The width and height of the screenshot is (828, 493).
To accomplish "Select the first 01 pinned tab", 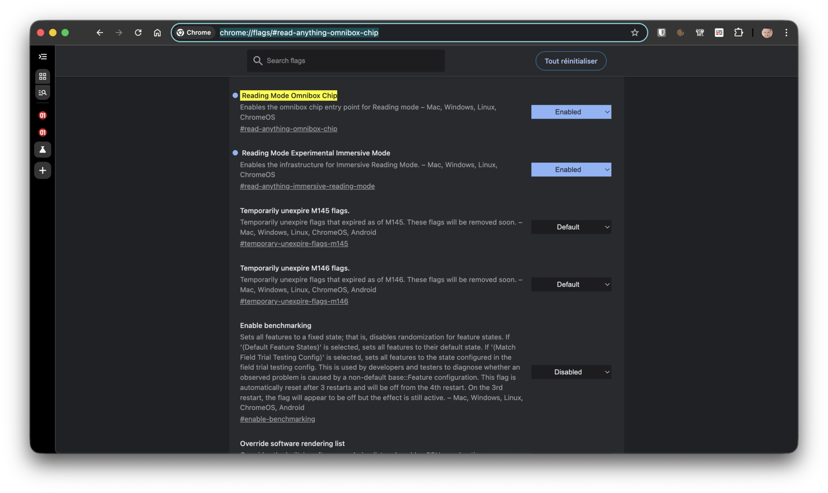I will pyautogui.click(x=42, y=115).
